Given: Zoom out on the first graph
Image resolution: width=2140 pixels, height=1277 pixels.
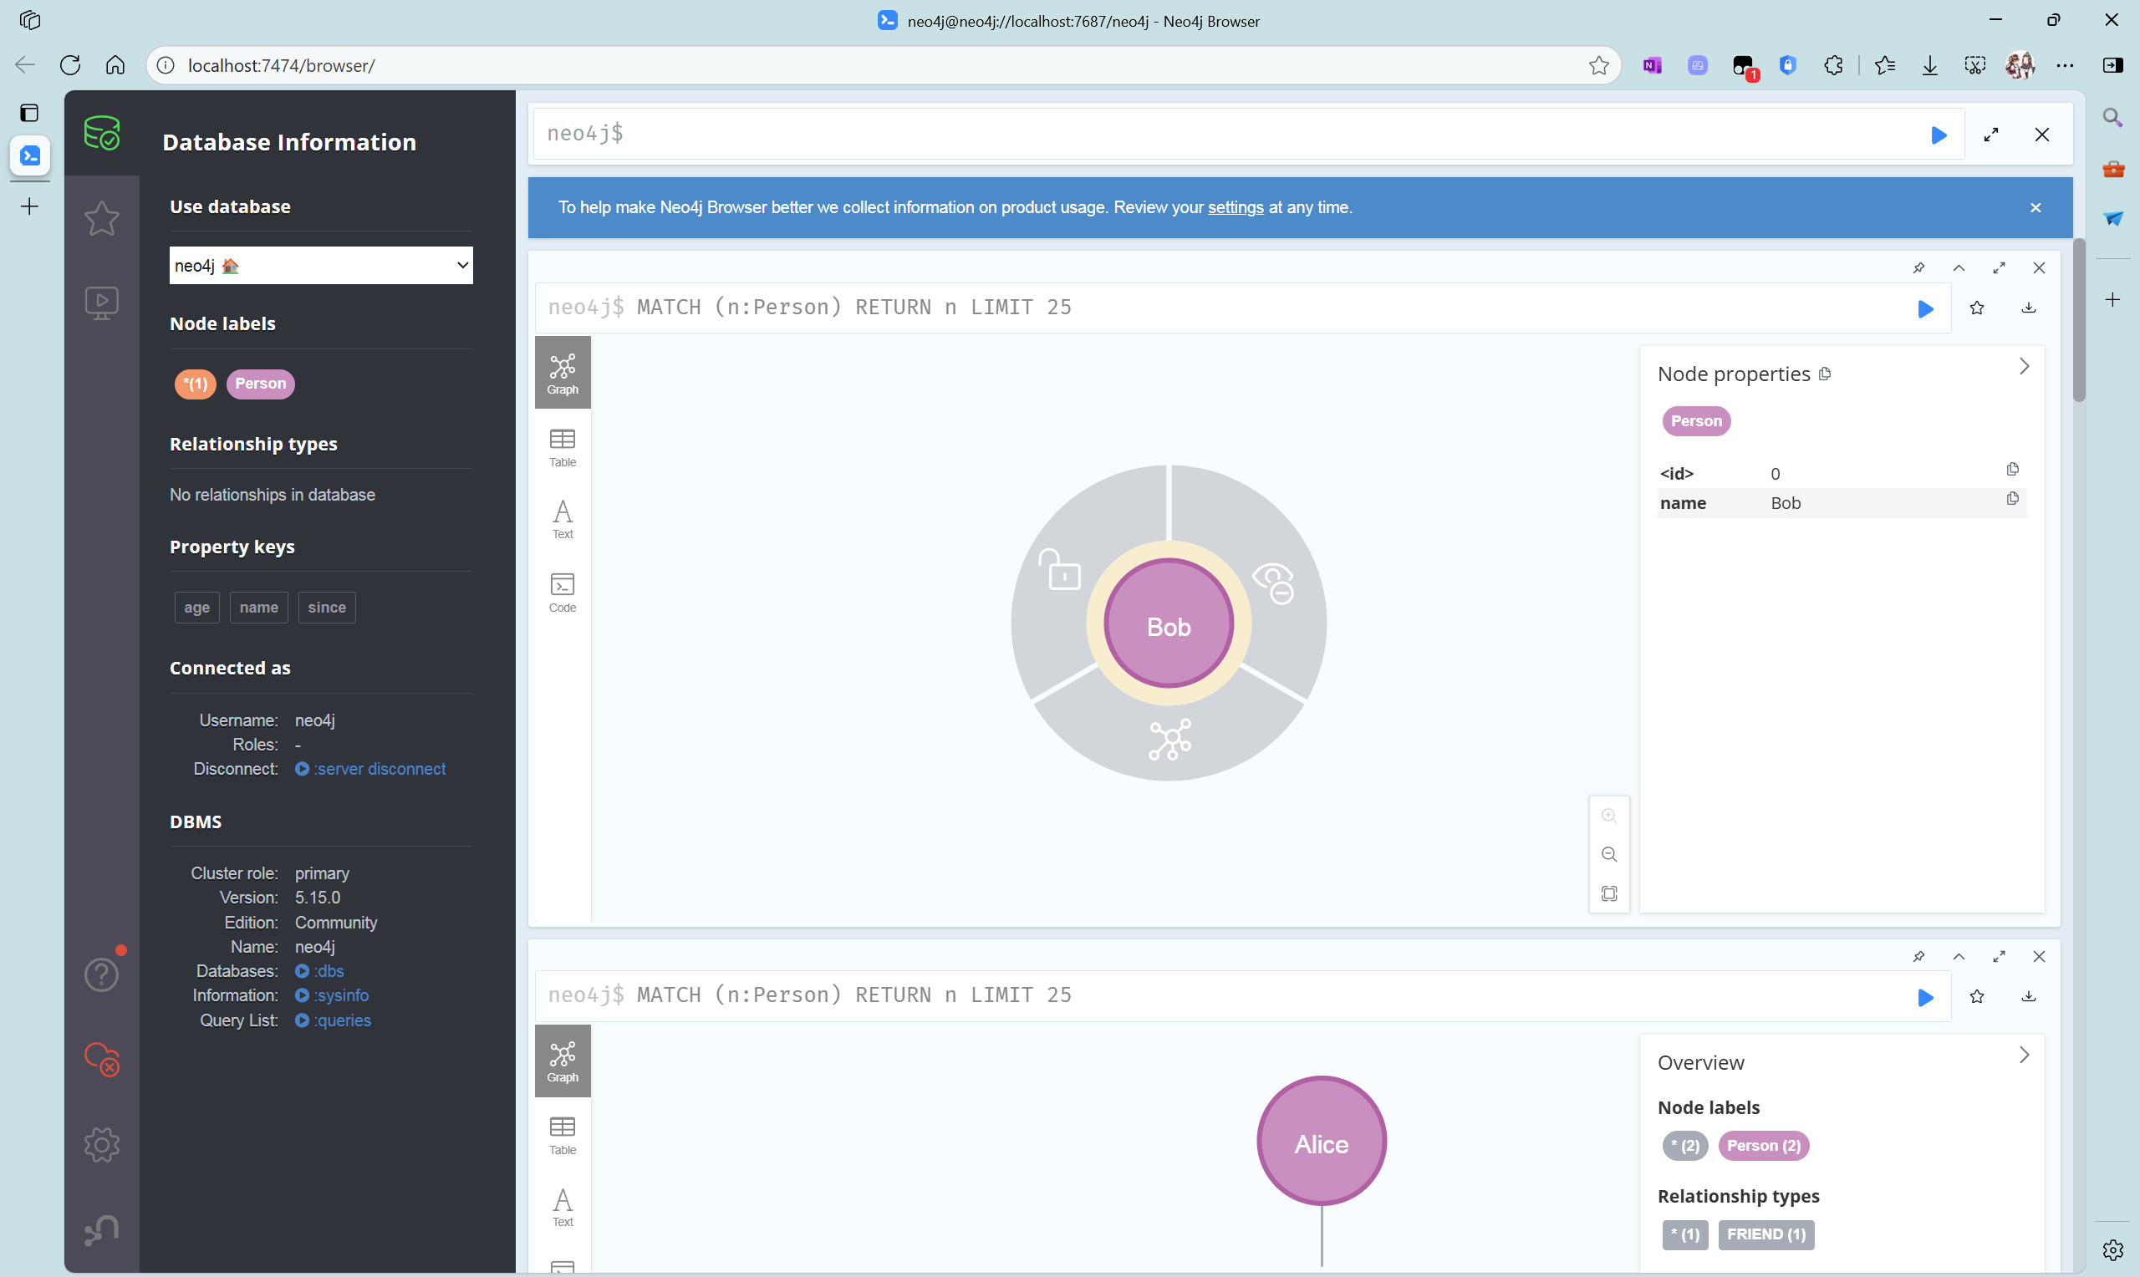Looking at the screenshot, I should [x=1609, y=854].
